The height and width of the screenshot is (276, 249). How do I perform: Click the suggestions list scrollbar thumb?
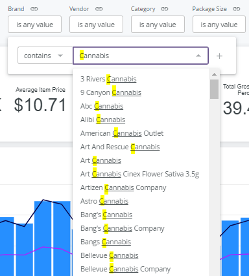click(x=214, y=89)
